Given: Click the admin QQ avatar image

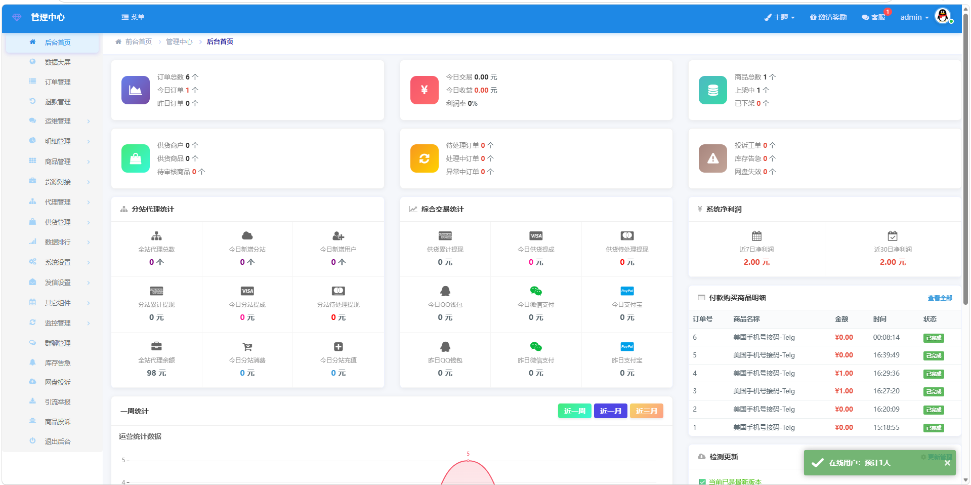Looking at the screenshot, I should [x=943, y=16].
